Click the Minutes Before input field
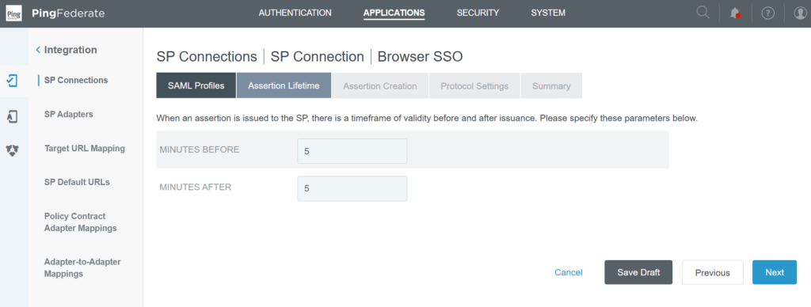Image resolution: width=811 pixels, height=307 pixels. click(x=352, y=151)
